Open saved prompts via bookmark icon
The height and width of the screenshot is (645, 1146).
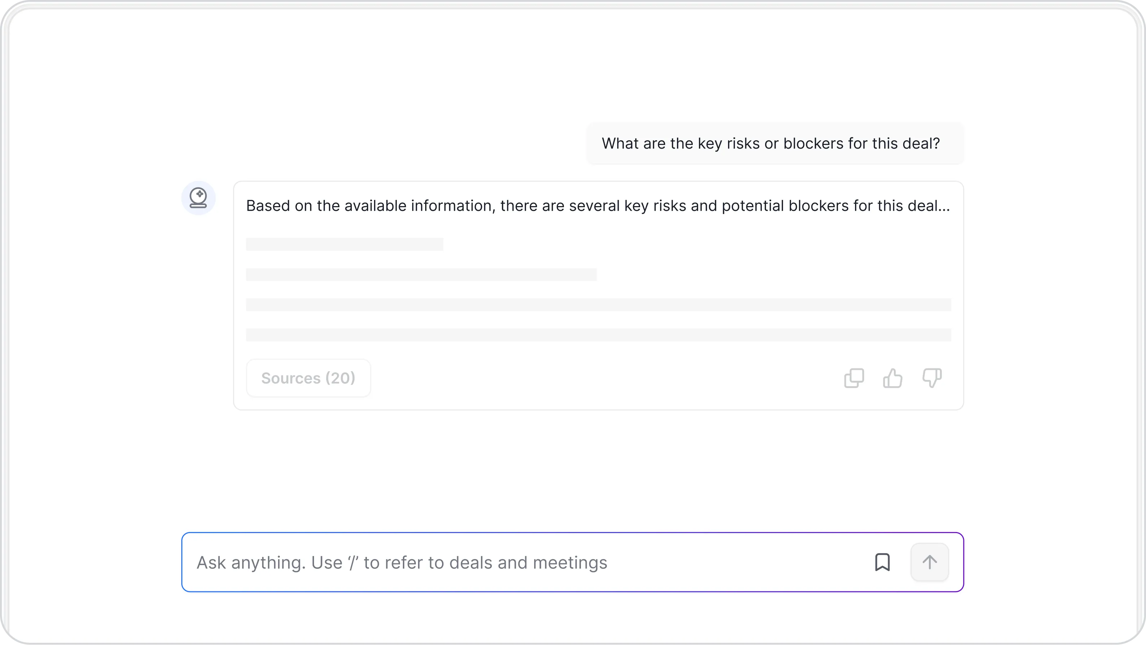[x=882, y=562]
